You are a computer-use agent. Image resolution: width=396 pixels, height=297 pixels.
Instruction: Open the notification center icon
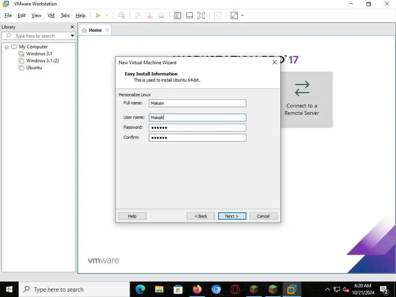click(384, 289)
